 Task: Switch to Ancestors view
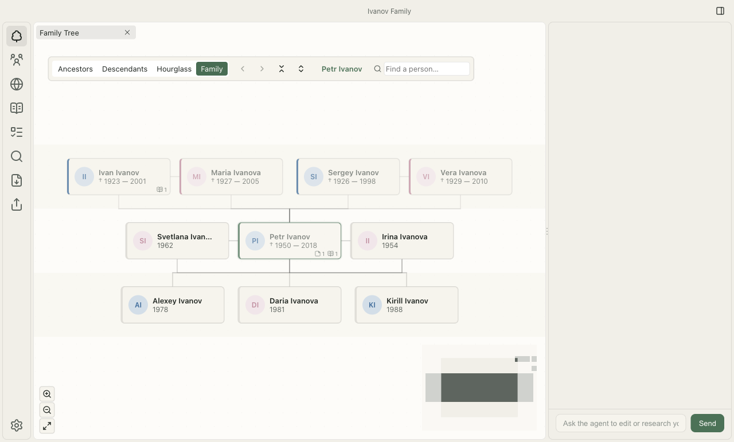pyautogui.click(x=75, y=69)
